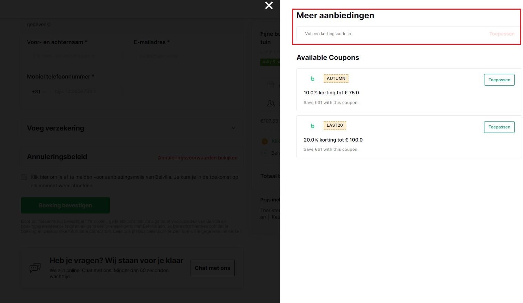The image size is (523, 303).
Task: Click the green 4.4/5 rating badge
Action: point(270,62)
